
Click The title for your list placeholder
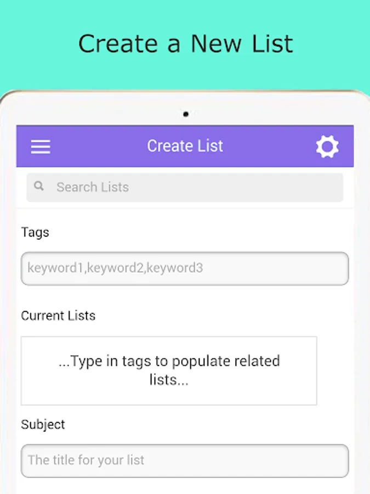click(86, 460)
